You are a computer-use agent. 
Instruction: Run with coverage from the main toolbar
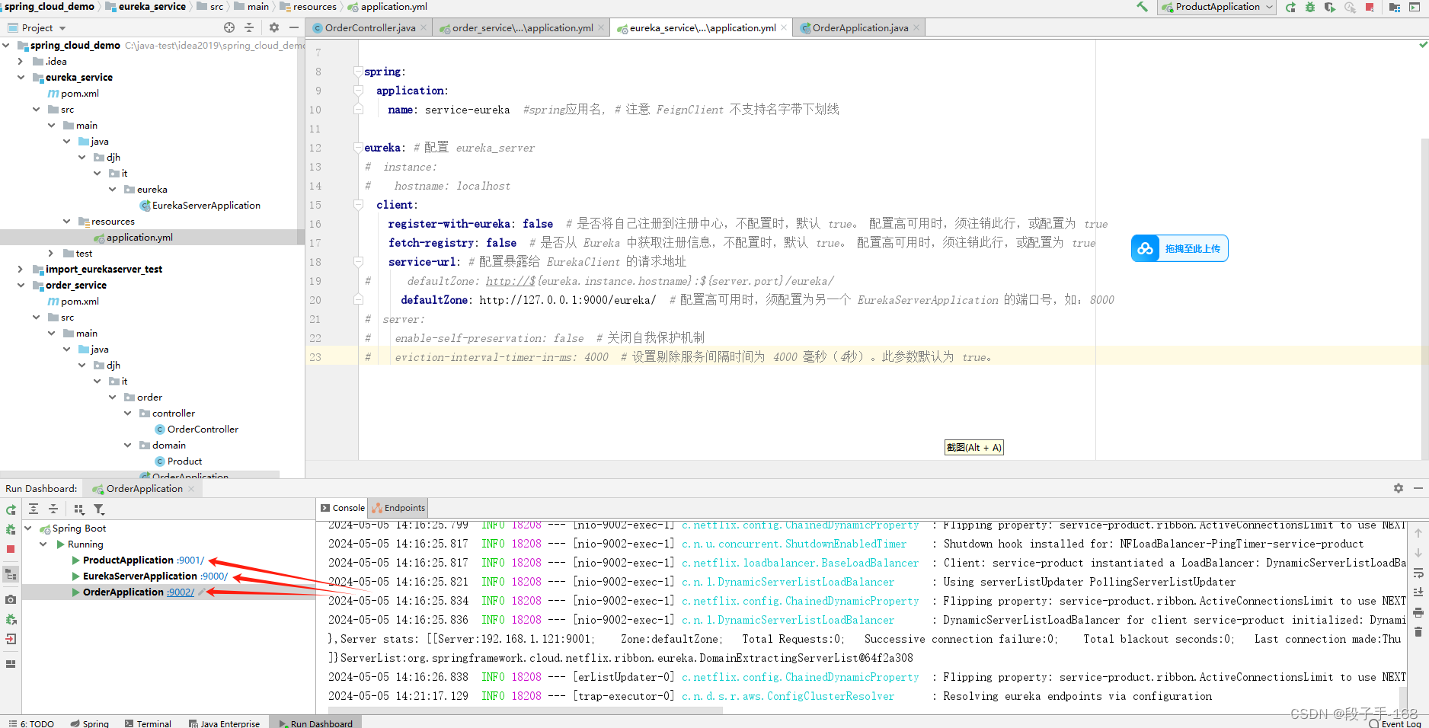coord(1330,7)
